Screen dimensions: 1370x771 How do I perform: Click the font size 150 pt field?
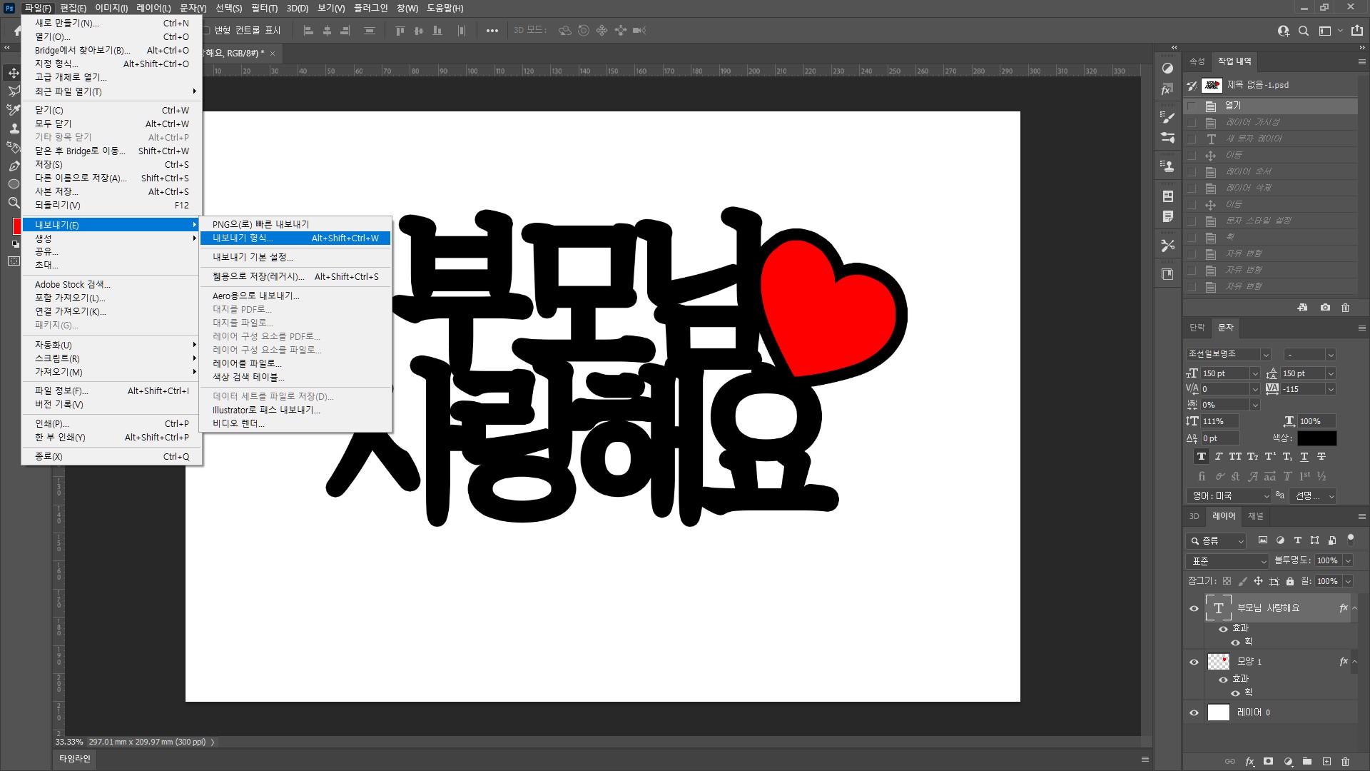coord(1223,373)
